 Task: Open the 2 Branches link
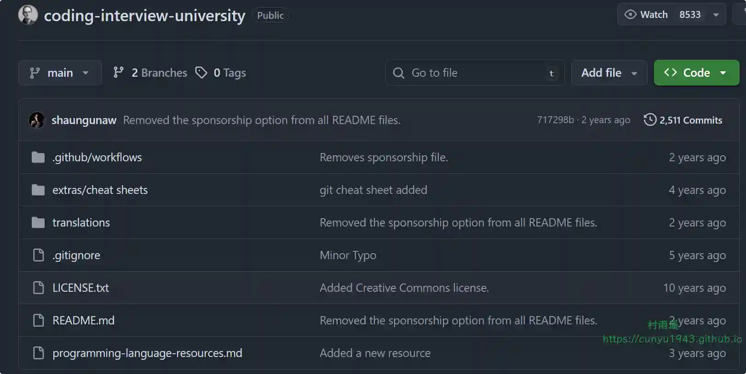[x=151, y=73]
